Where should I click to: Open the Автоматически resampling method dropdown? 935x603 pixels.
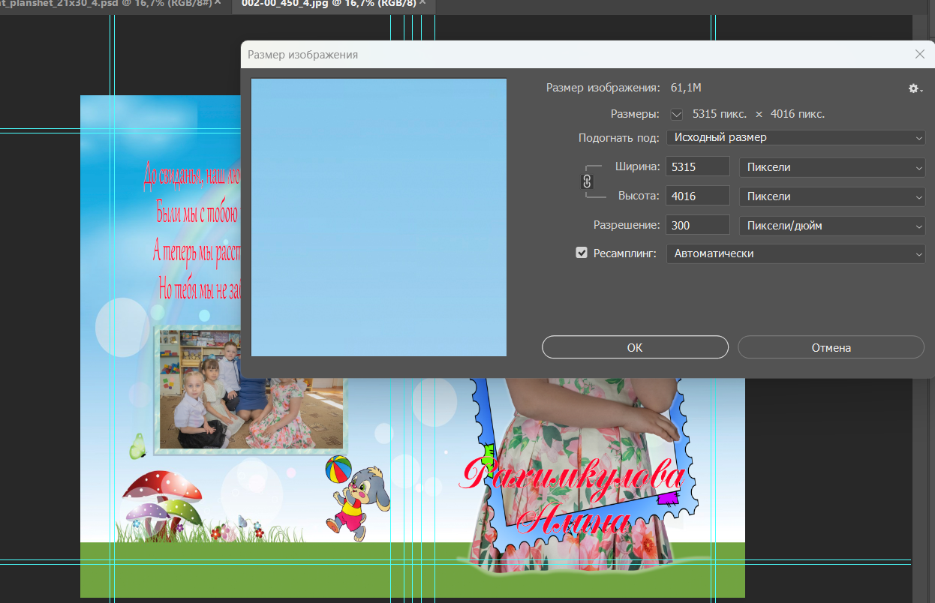pyautogui.click(x=795, y=254)
